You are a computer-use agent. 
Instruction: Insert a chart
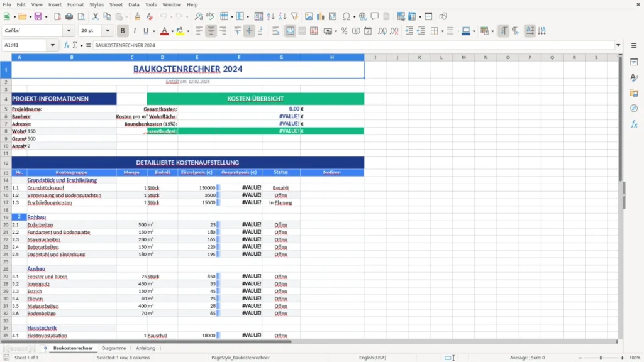point(321,16)
